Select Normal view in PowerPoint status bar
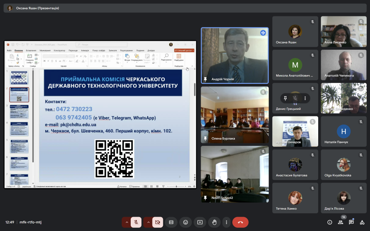Image resolution: width=370 pixels, height=231 pixels. click(x=146, y=187)
